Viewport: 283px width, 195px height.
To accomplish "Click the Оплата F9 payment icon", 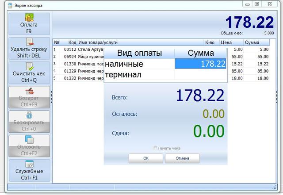I will point(30,18).
